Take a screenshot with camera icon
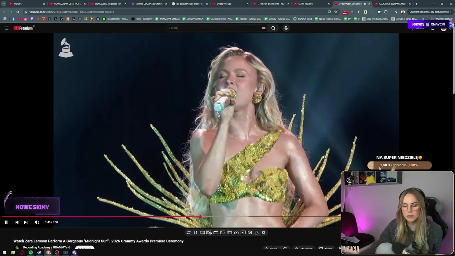The height and width of the screenshot is (256, 455). pos(250,233)
